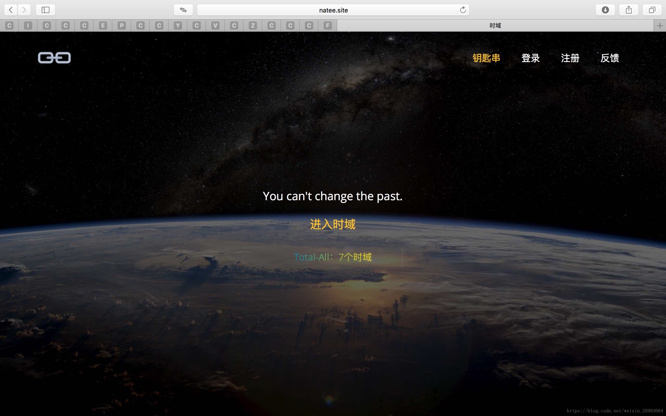
Task: Open the 反馈 feedback link
Action: coord(610,58)
